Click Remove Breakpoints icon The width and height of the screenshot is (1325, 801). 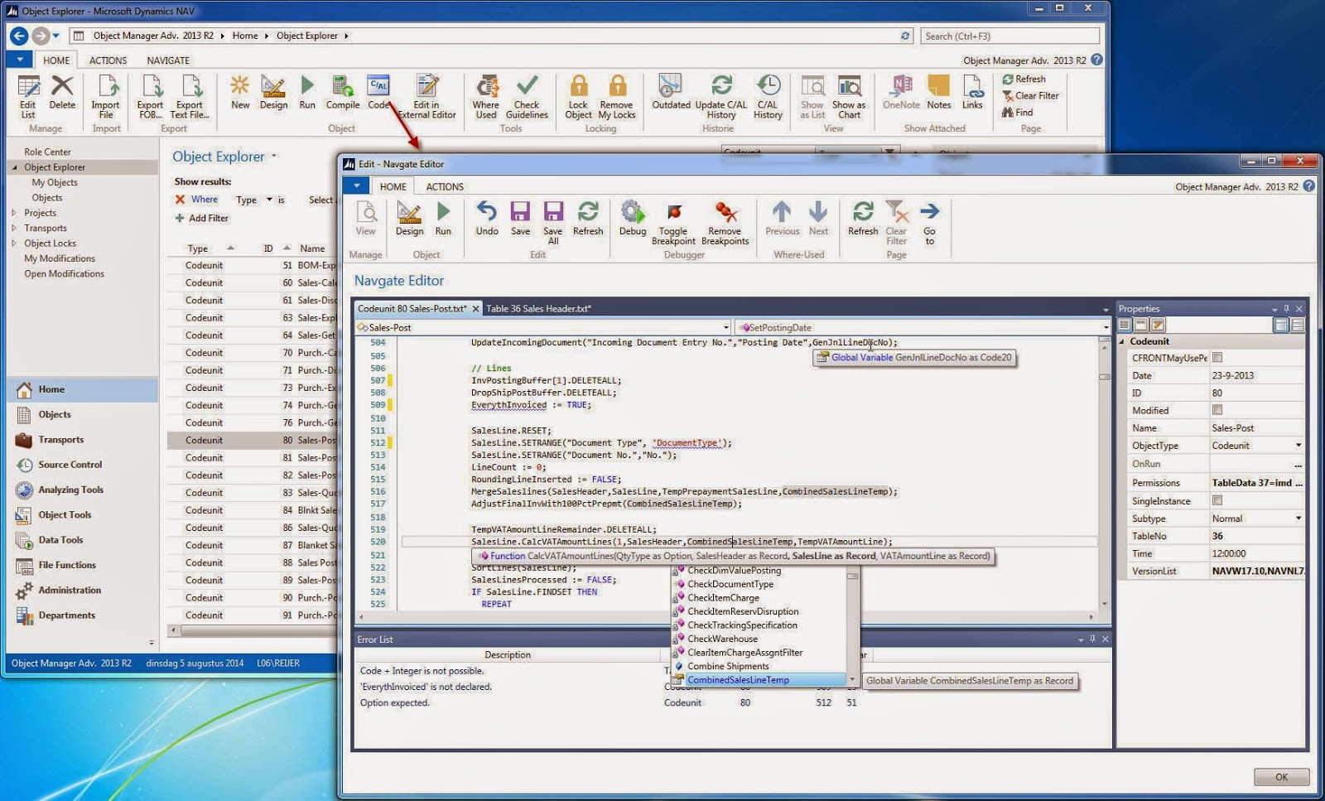(x=725, y=224)
